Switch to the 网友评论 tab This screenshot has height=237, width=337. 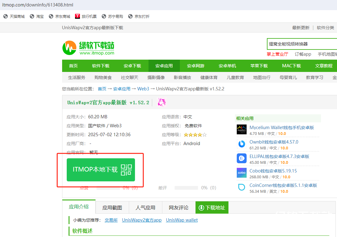pyautogui.click(x=179, y=208)
